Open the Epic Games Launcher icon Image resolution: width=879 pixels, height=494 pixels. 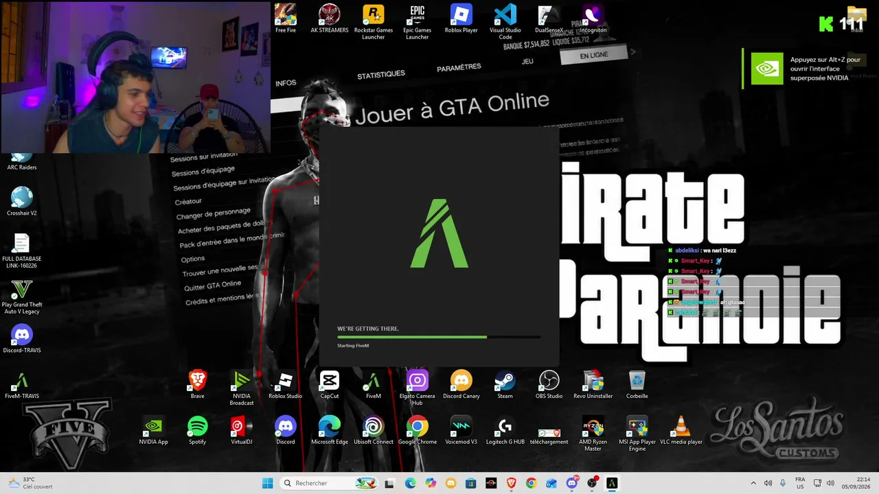[417, 21]
